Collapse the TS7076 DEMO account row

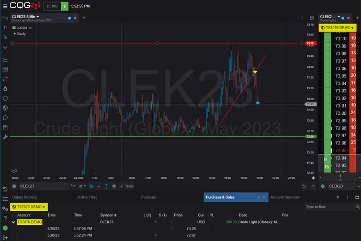pos(13,222)
